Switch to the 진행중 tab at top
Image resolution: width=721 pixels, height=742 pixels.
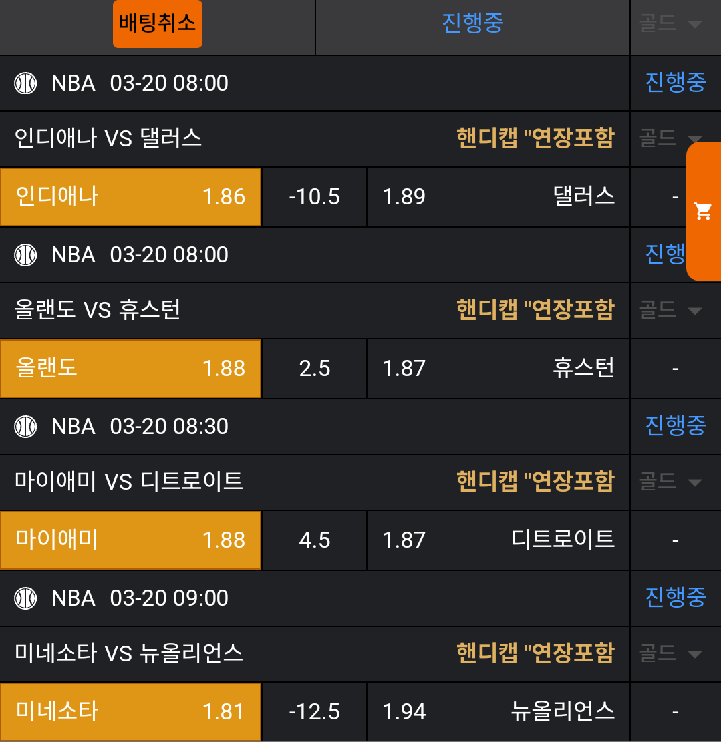(x=472, y=23)
